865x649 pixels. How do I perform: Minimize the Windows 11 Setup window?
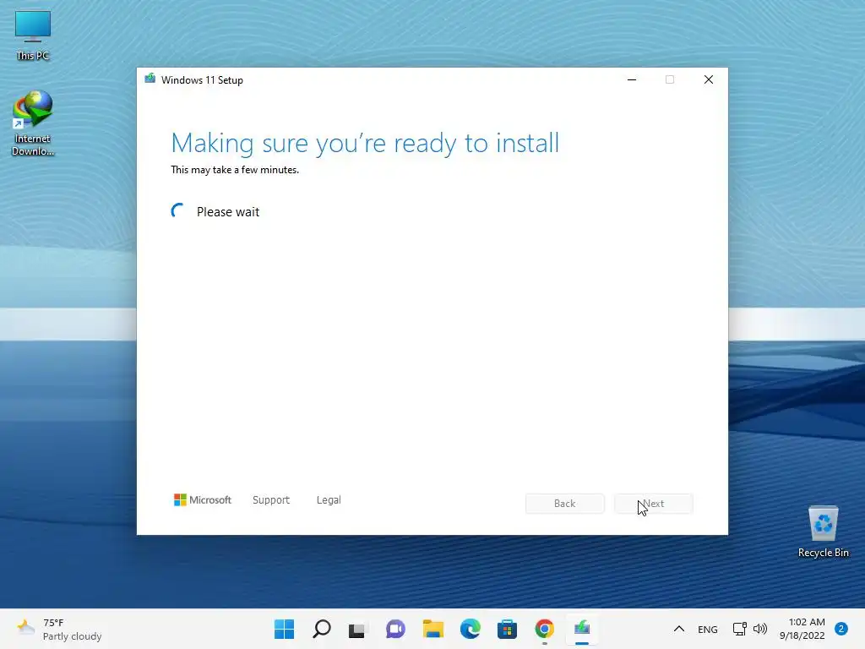[x=632, y=79]
